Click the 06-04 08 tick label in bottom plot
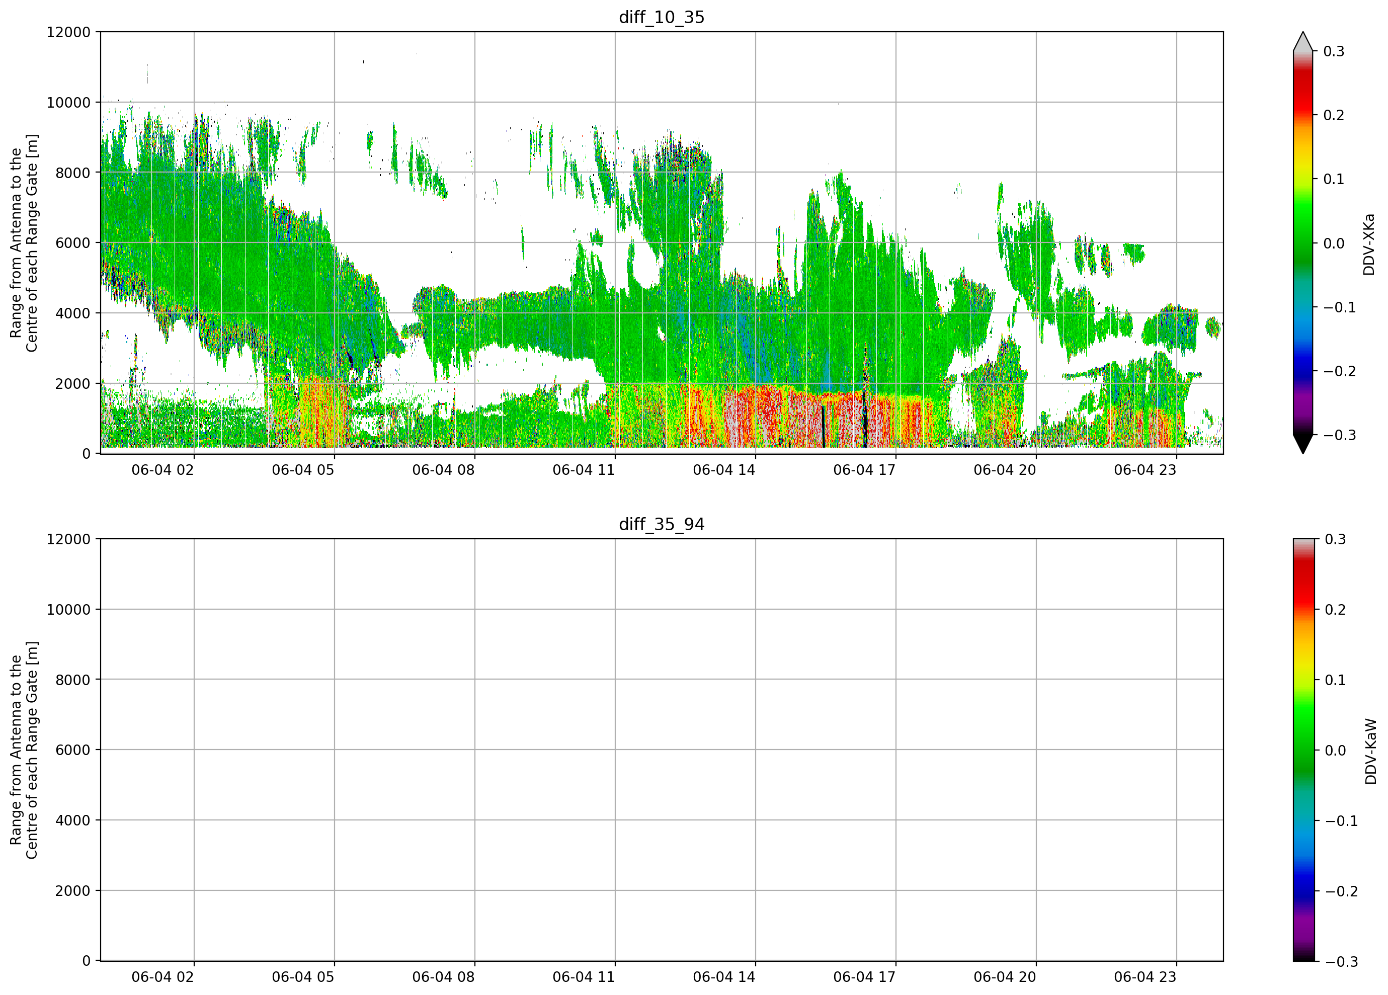 [x=443, y=977]
